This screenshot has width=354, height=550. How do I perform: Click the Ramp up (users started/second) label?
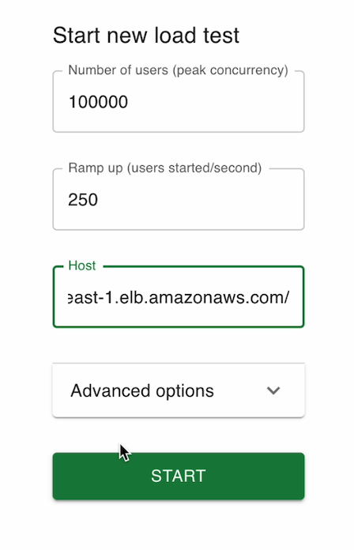[165, 168]
